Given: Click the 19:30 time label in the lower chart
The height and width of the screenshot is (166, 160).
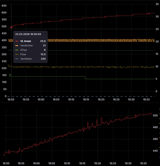Looking at the screenshot, I should (x=128, y=163).
